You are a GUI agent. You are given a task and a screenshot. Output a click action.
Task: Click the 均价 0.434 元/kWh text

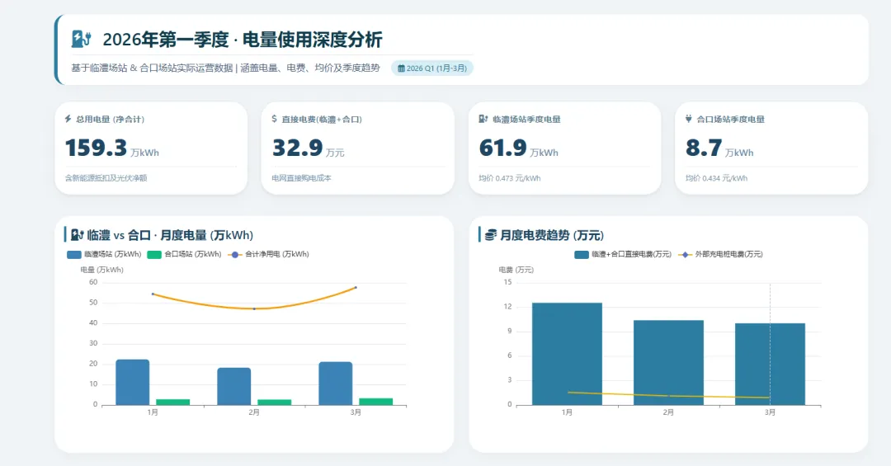(717, 178)
